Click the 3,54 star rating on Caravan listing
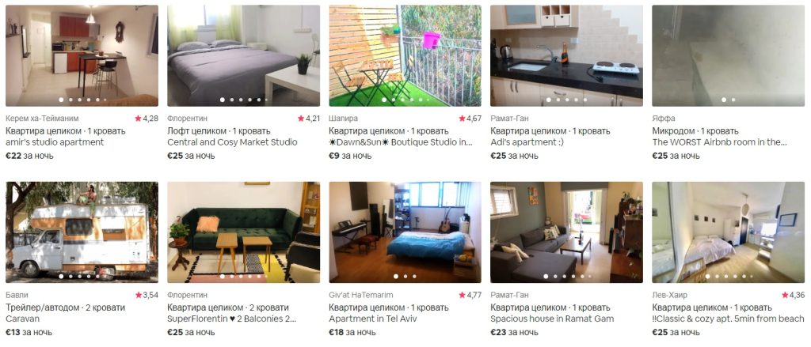Viewport: 811px width, 347px height. pos(147,295)
